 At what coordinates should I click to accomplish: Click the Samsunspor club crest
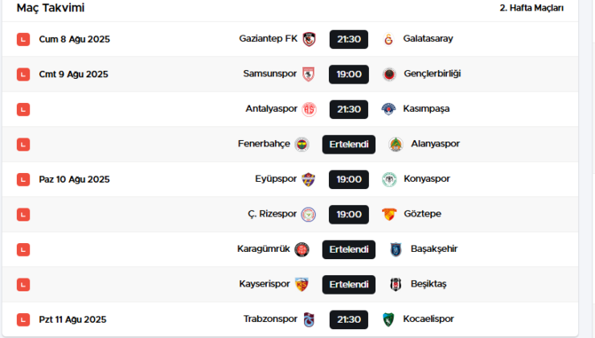click(x=309, y=74)
